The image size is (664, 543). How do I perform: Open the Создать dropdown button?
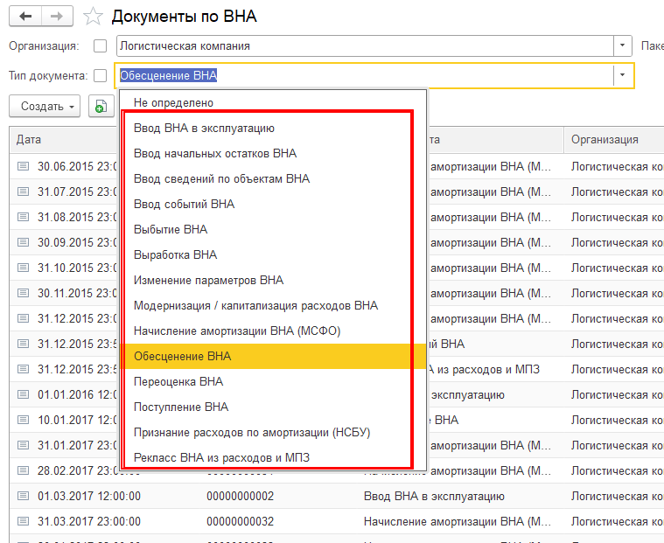pos(45,107)
